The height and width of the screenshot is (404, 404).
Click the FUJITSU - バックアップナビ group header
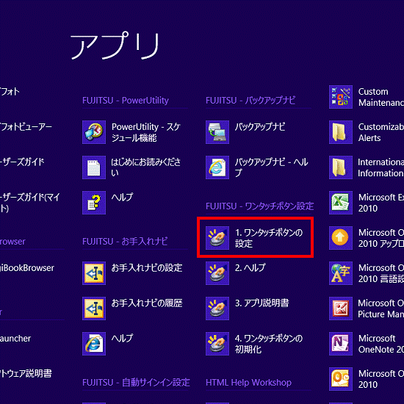pos(250,100)
